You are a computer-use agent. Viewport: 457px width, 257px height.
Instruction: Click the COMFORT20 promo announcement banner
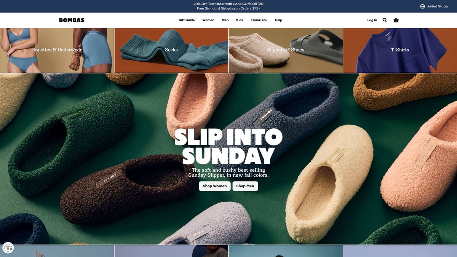point(228,4)
